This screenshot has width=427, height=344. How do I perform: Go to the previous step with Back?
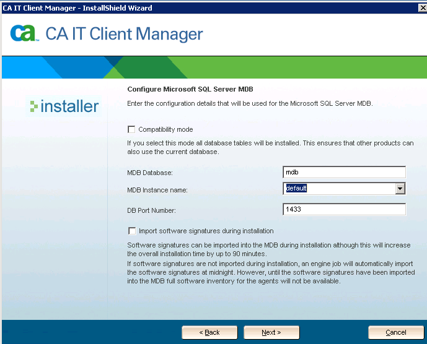point(209,332)
